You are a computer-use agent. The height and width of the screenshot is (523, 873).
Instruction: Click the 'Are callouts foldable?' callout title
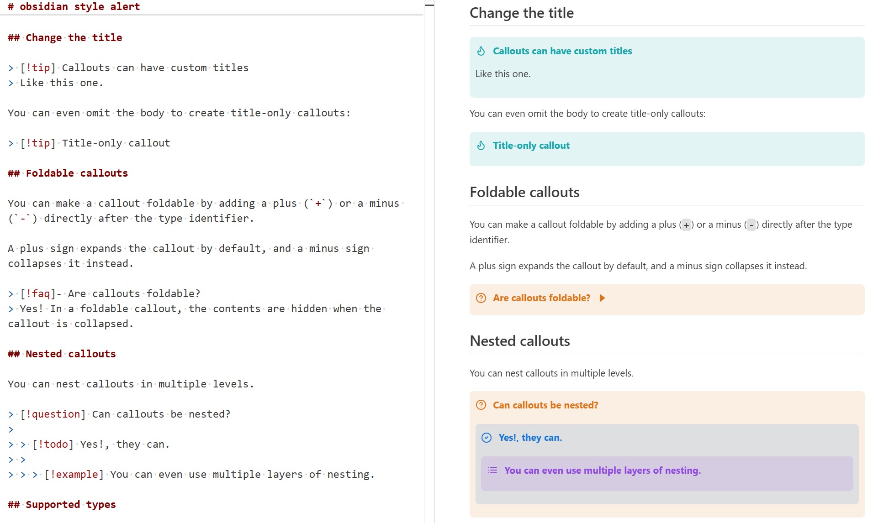[x=541, y=298]
